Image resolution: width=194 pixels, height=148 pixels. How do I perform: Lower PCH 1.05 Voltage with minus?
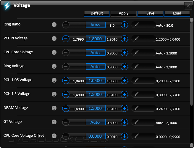pyautogui.click(x=66, y=81)
